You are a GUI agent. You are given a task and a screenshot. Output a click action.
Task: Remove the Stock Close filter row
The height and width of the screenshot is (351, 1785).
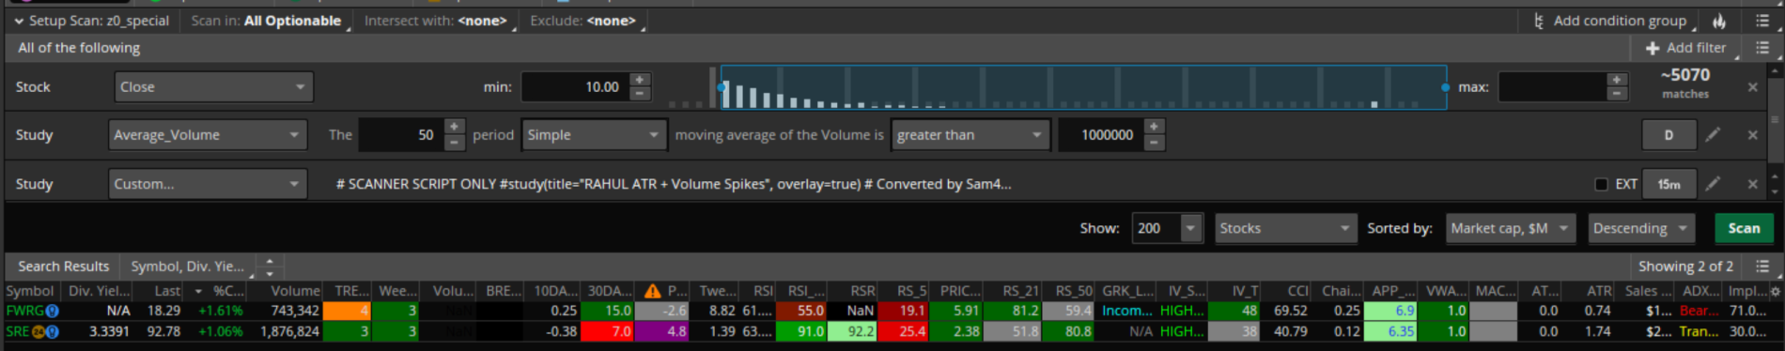[1752, 86]
